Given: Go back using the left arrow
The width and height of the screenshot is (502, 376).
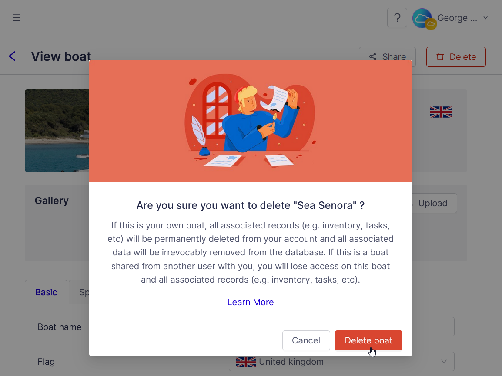Looking at the screenshot, I should (12, 56).
